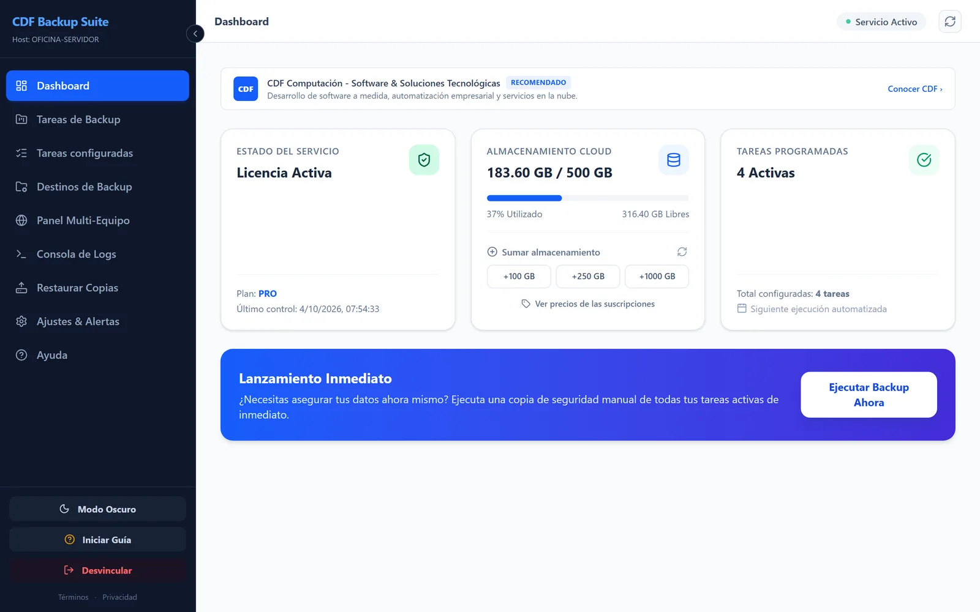Add +1000 GB of storage
This screenshot has width=980, height=612.
coord(657,277)
